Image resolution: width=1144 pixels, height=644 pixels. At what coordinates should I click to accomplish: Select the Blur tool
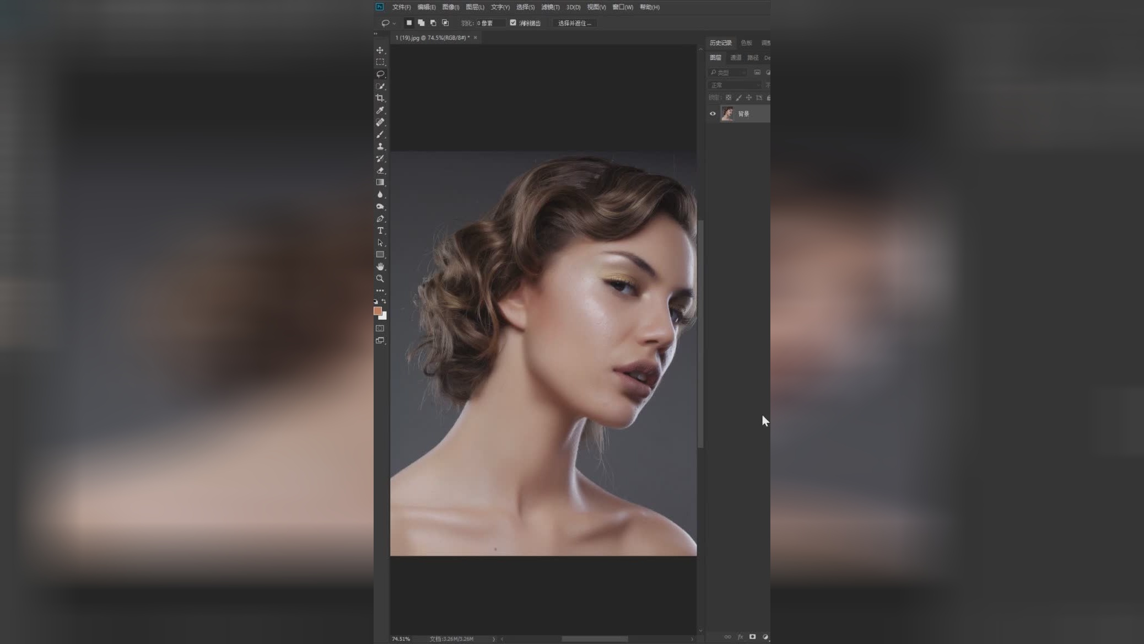380,195
